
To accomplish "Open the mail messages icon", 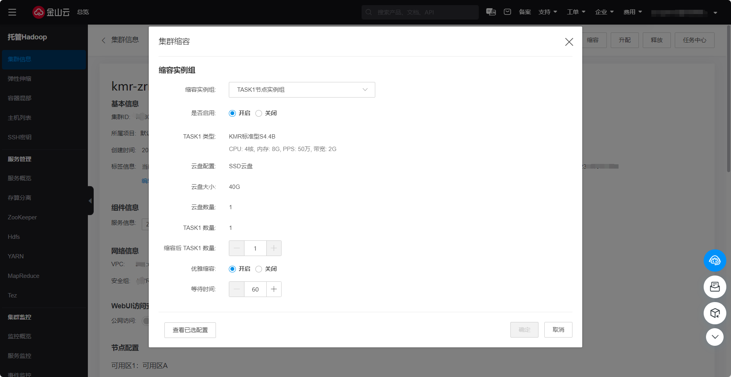I will (x=507, y=12).
